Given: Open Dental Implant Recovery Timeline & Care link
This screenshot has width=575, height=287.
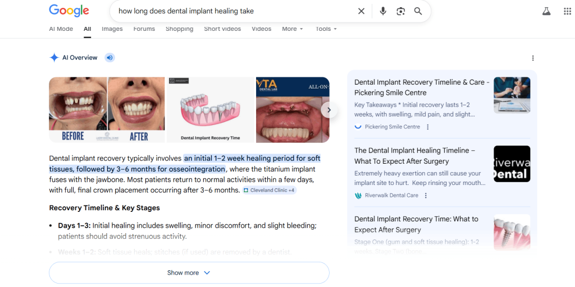Looking at the screenshot, I should click(422, 87).
